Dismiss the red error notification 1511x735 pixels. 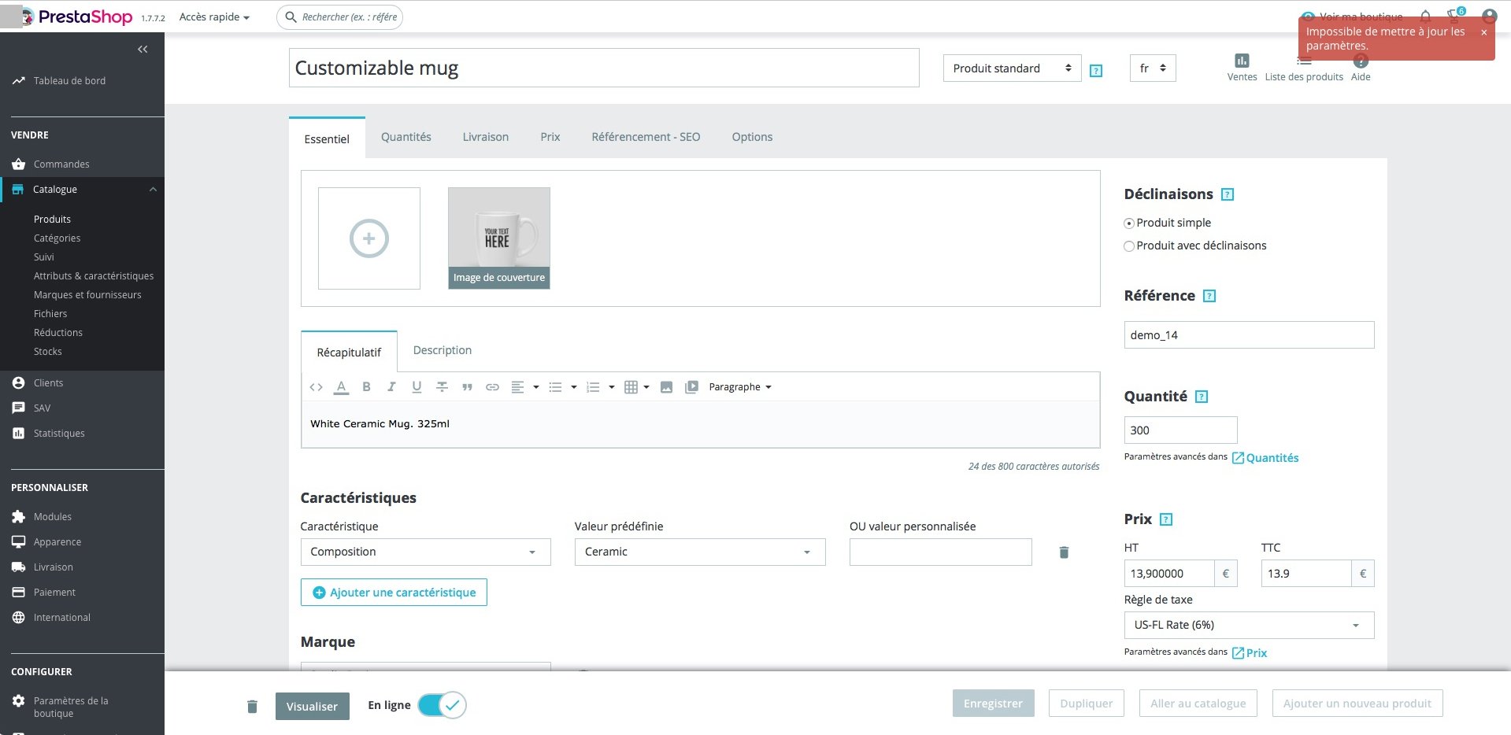coord(1483,32)
